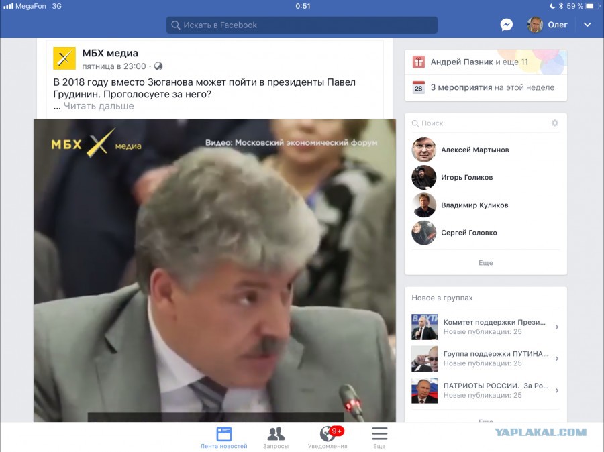This screenshot has width=604, height=452.
Task: Open birthdays gift icon for Андрей Пазник
Action: [x=418, y=62]
